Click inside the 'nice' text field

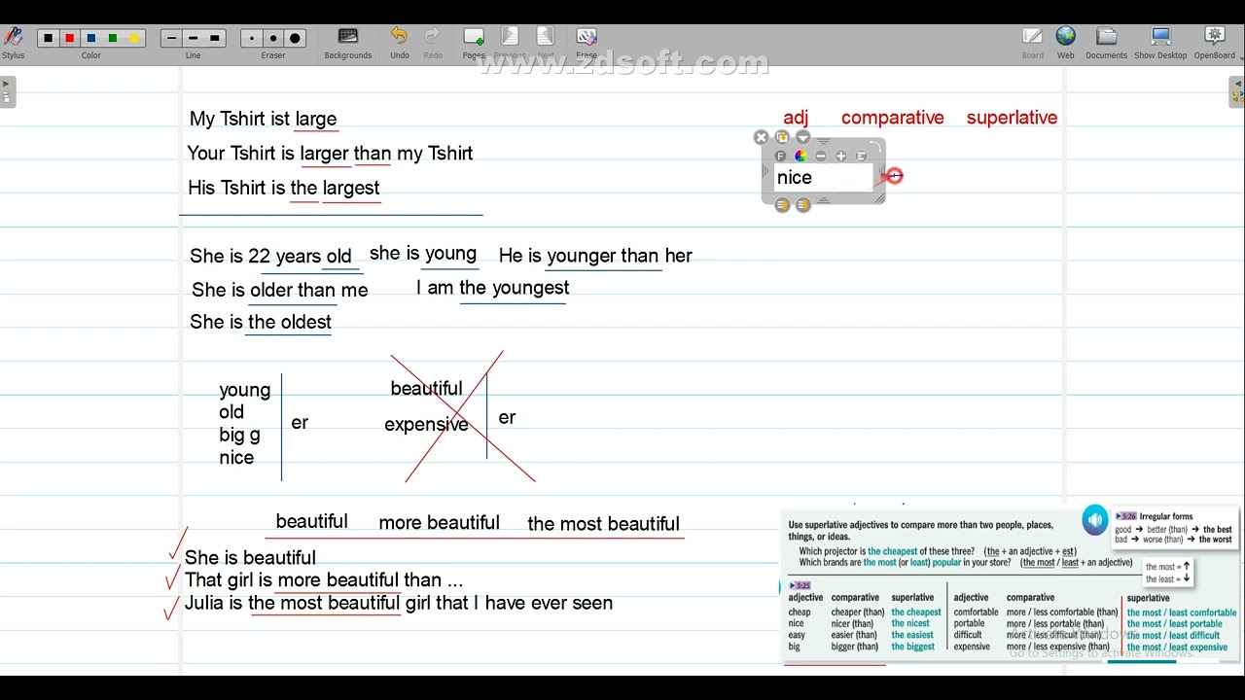(823, 177)
